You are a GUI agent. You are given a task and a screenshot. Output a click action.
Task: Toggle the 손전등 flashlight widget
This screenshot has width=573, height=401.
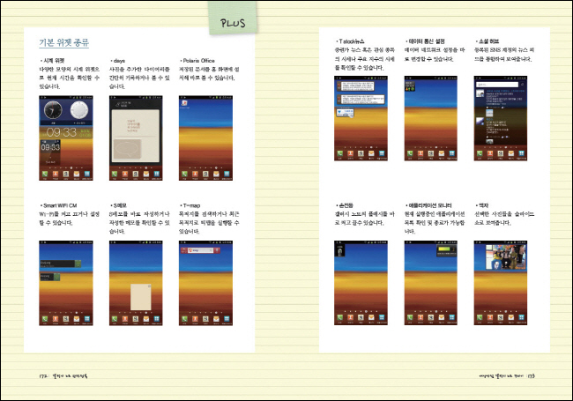[x=344, y=251]
